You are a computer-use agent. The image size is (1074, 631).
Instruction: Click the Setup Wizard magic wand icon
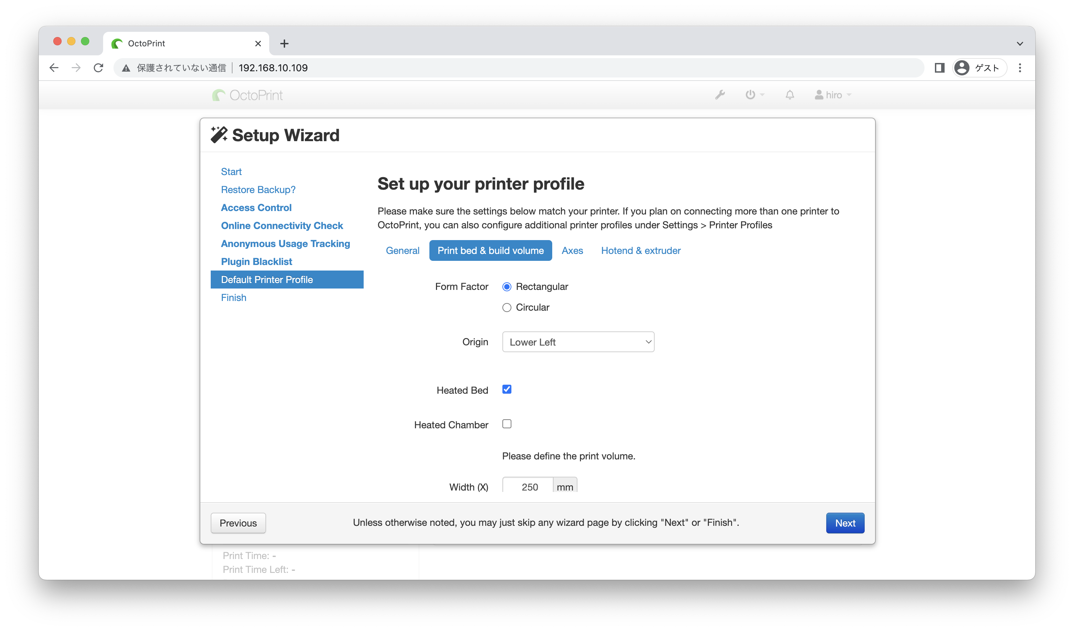(x=219, y=135)
